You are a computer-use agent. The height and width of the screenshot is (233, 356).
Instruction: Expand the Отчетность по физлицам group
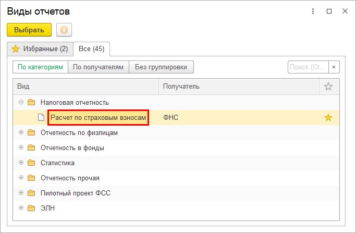[x=21, y=132]
